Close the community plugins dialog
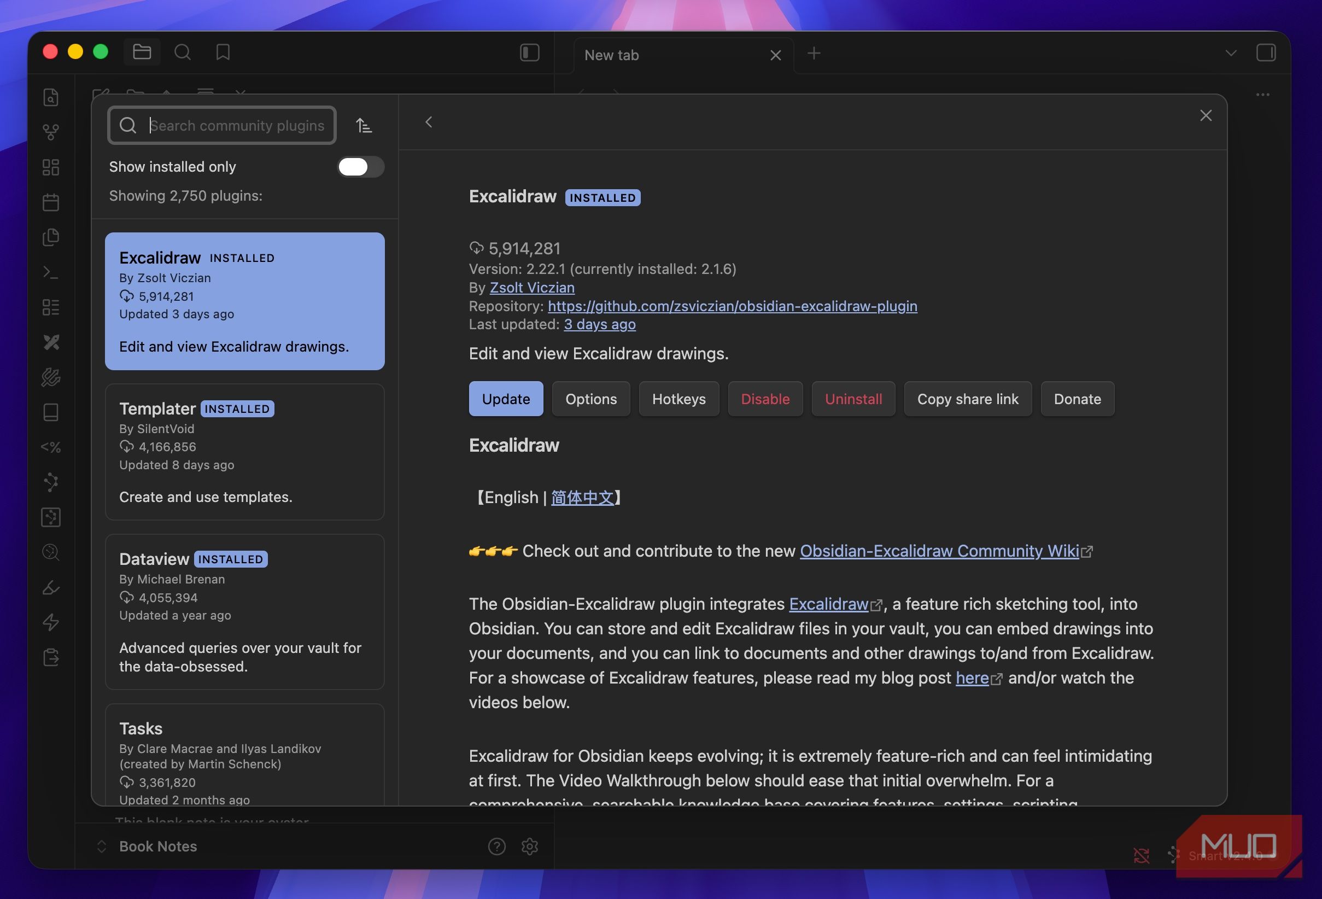 tap(1206, 115)
